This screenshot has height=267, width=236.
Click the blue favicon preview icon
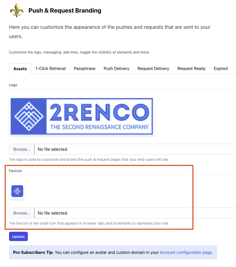point(17,191)
